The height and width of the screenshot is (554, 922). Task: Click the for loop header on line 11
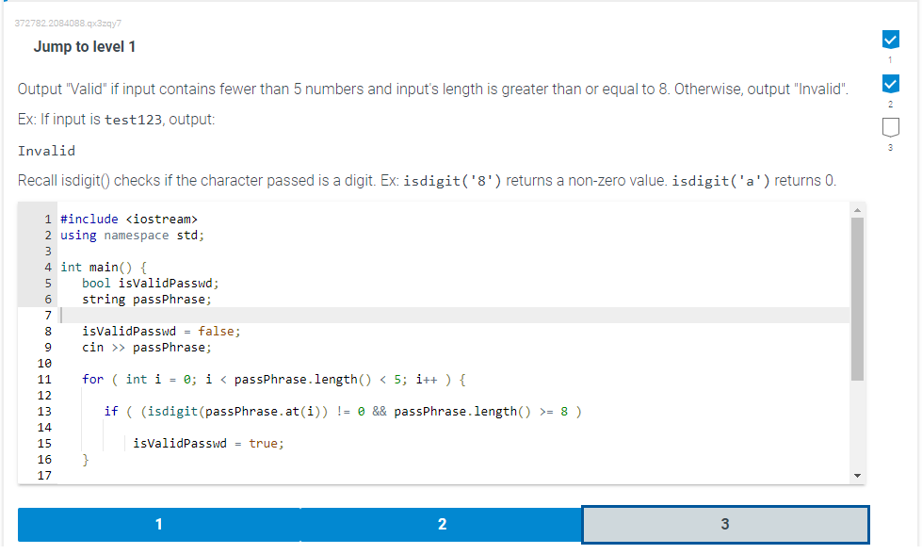point(274,380)
